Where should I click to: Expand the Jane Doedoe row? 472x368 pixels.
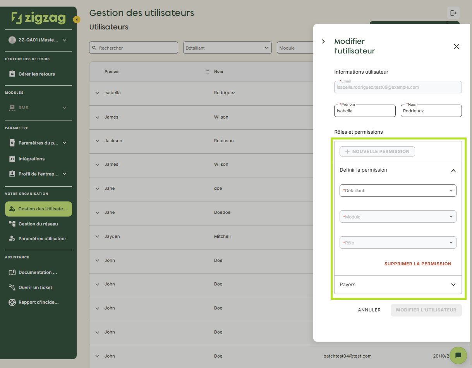click(x=97, y=212)
